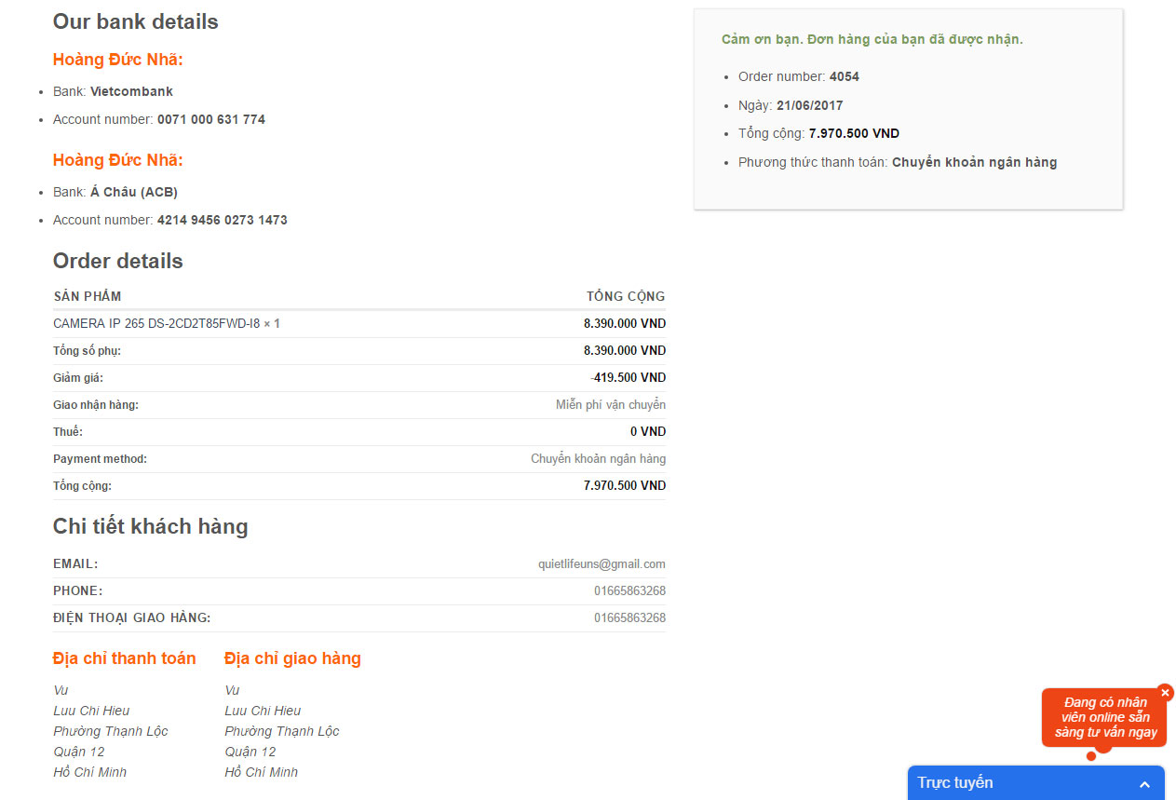
Task: Click the Tổng cộng amount in order table
Action: click(624, 486)
